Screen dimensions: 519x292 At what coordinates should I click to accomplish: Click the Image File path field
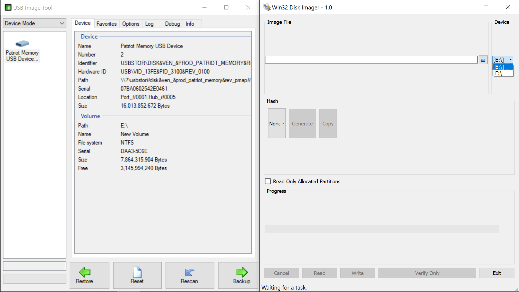[371, 60]
